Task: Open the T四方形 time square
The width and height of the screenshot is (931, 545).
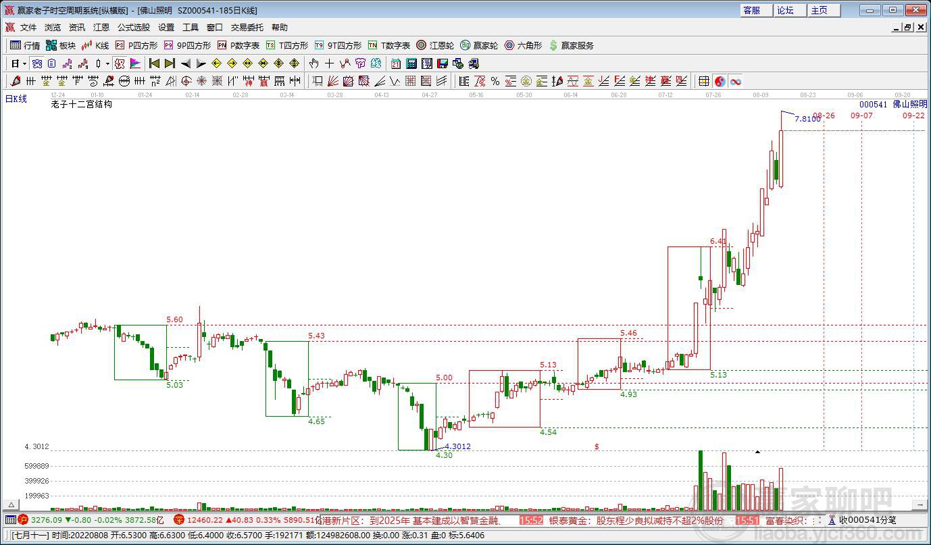Action: [287, 45]
